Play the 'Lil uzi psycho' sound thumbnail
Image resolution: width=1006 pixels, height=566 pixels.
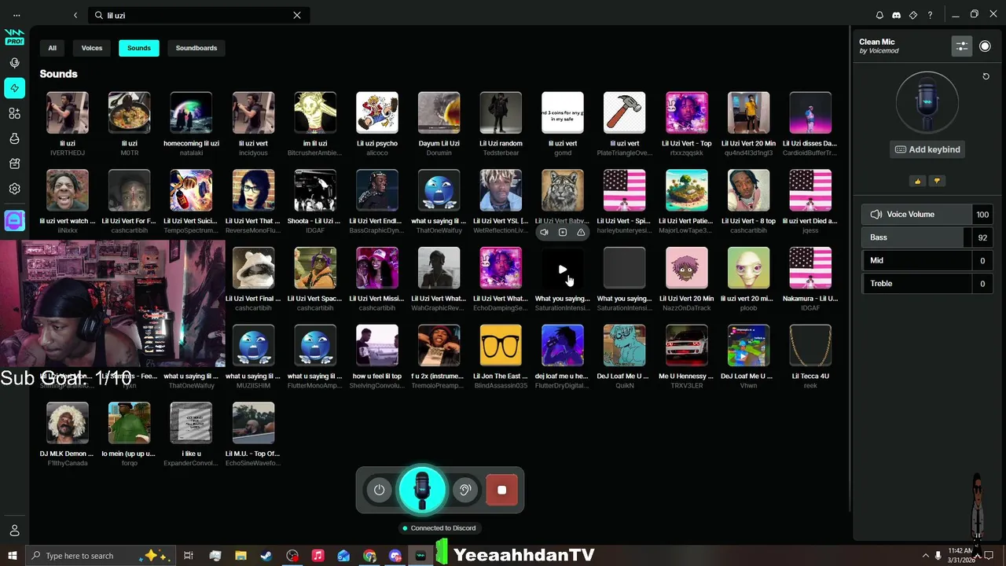point(377,113)
